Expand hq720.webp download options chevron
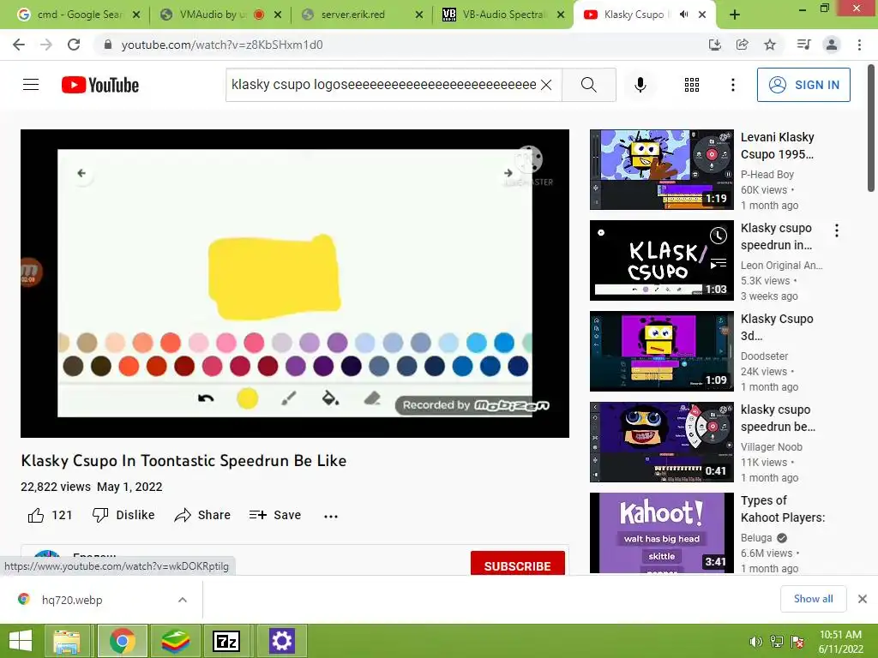878x658 pixels. [183, 600]
